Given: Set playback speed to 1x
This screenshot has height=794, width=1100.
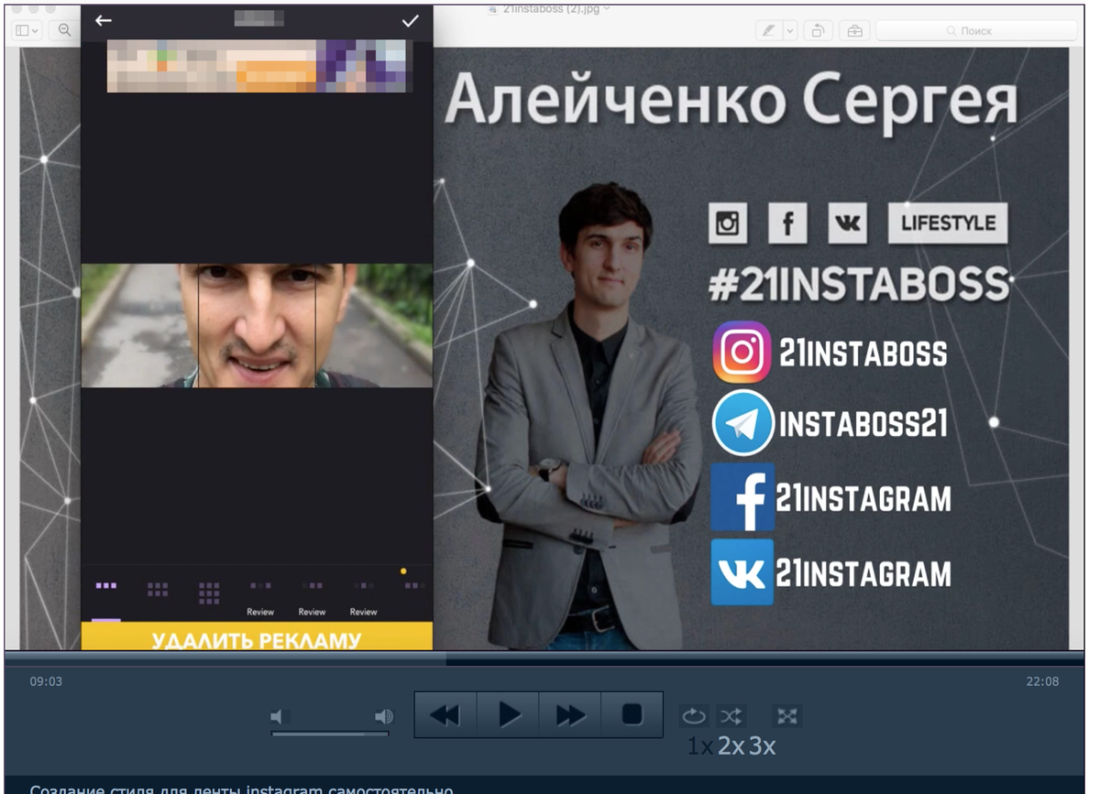Looking at the screenshot, I should point(700,746).
